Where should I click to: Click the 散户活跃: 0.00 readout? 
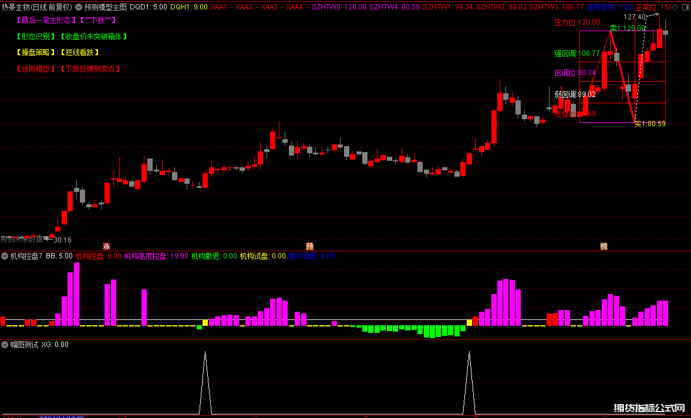click(x=312, y=256)
